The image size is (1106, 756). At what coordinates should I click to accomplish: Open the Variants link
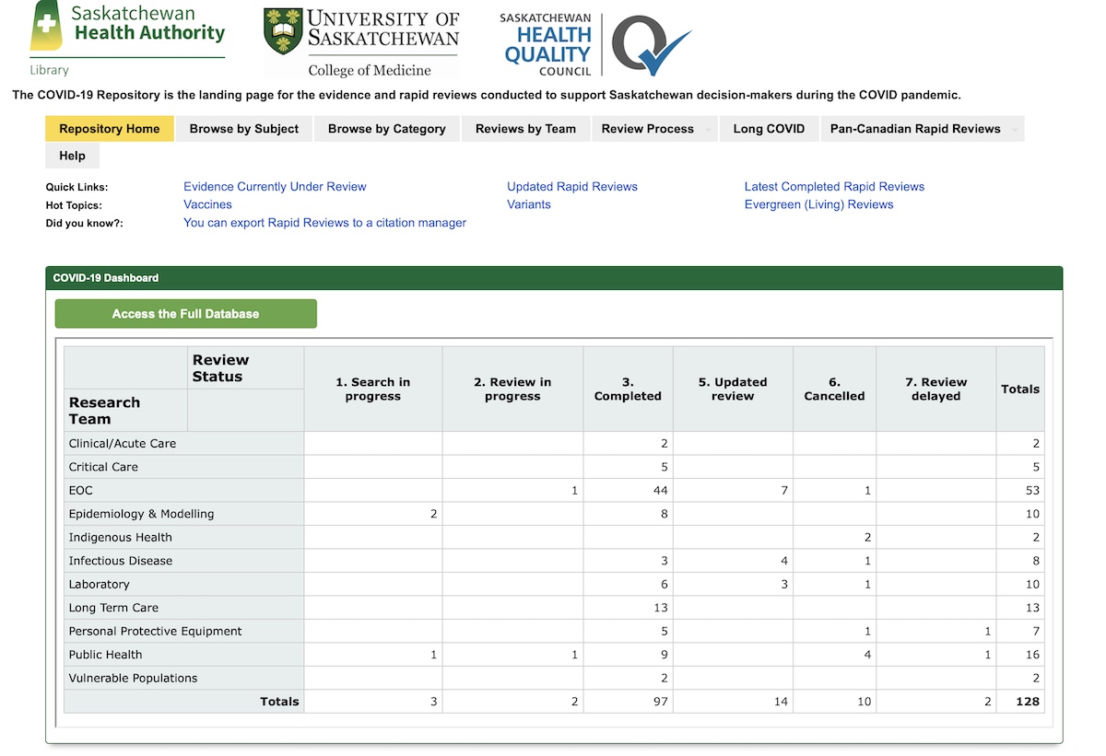pyautogui.click(x=528, y=204)
